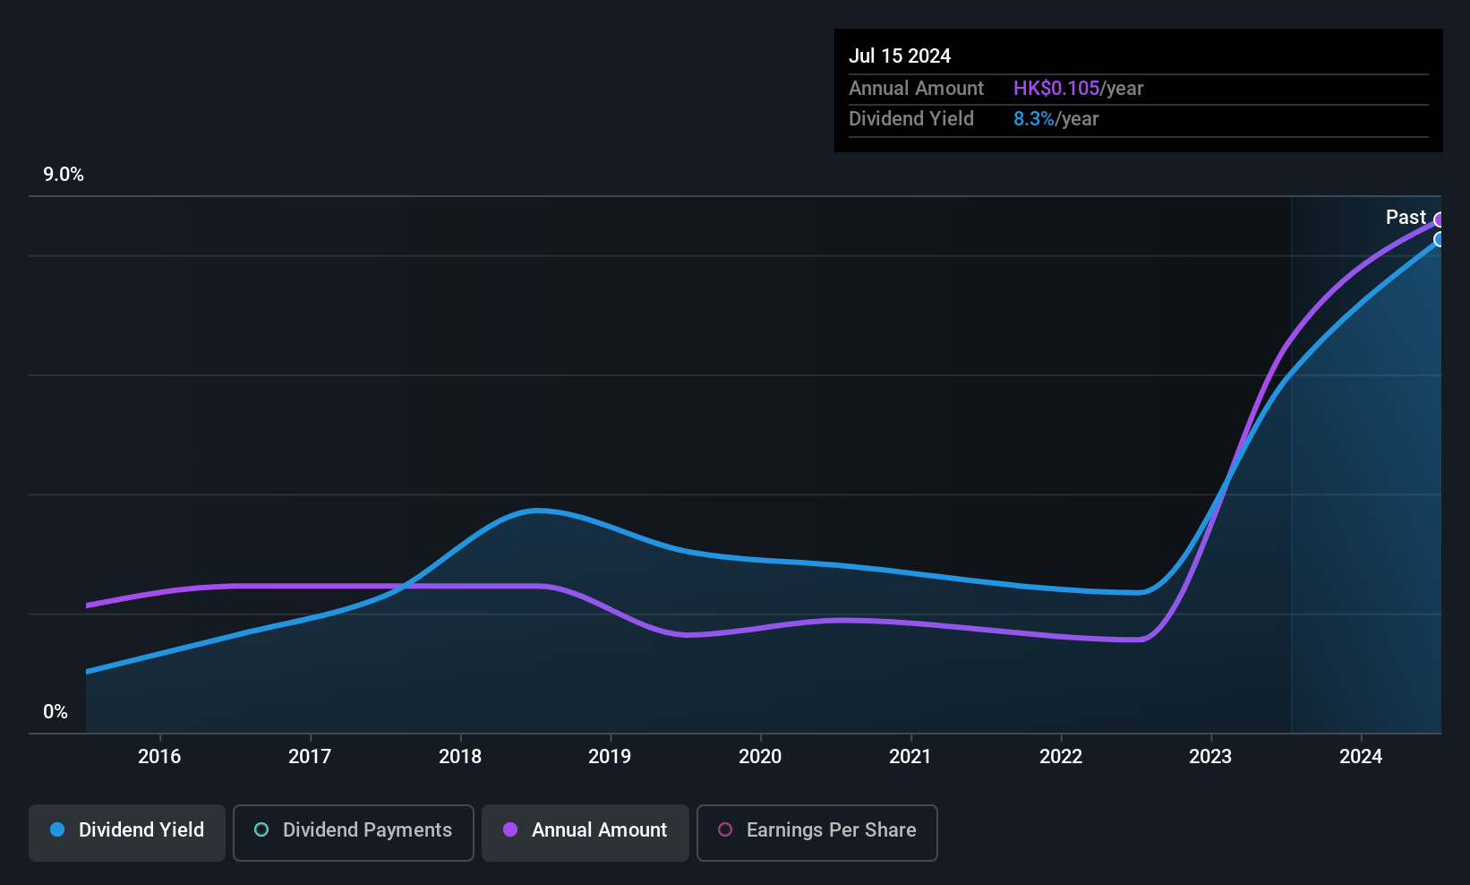Viewport: 1470px width, 885px height.
Task: Click the blue dot beside Dividend Yield
Action: pos(57,830)
